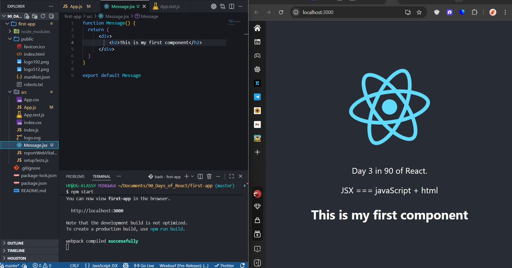
Task: Open Explorer panel more actions ellipsis
Action: pyautogui.click(x=51, y=6)
